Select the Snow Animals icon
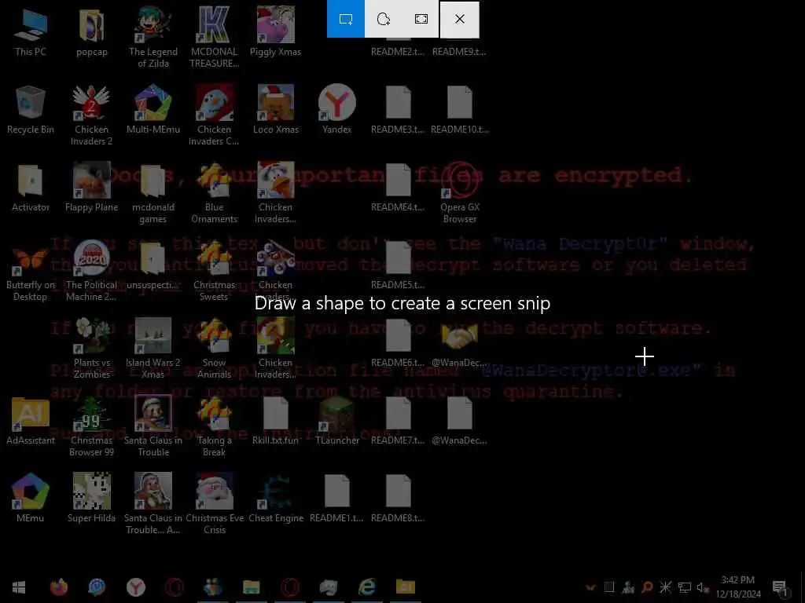Viewport: 805px width, 603px height. click(x=214, y=349)
